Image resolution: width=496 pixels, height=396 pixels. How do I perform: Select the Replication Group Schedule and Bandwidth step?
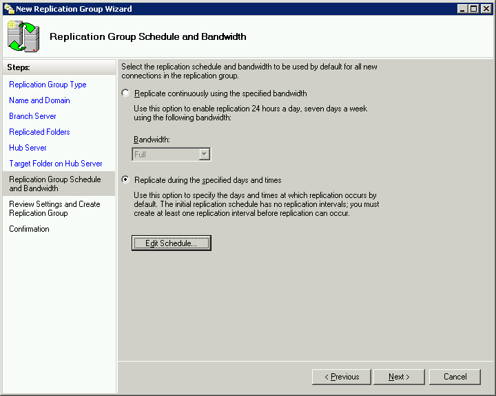tap(55, 184)
